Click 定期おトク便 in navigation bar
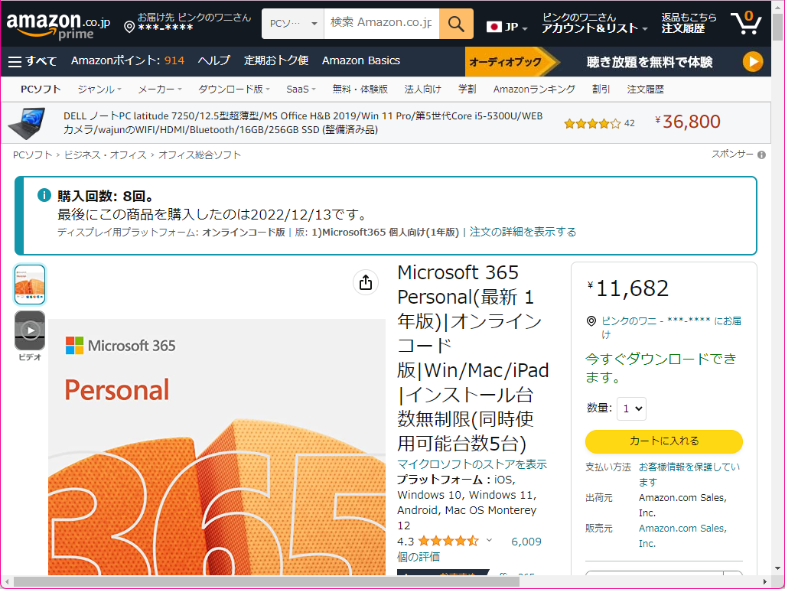 [276, 60]
